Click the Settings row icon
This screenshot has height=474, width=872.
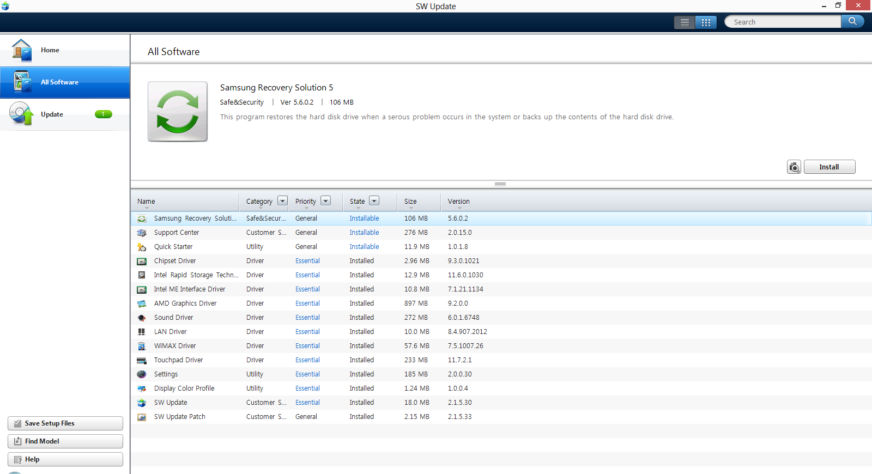tap(142, 374)
